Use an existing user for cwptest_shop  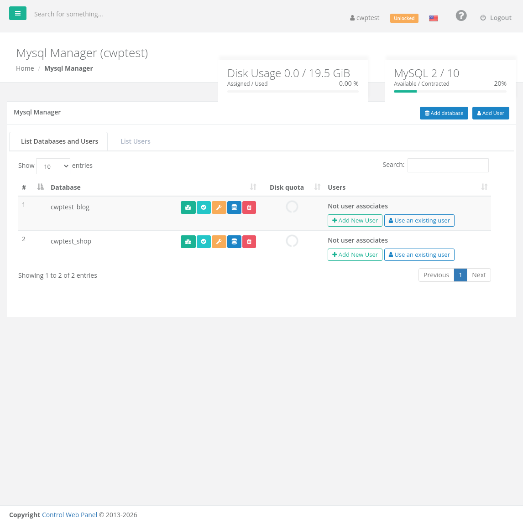419,254
